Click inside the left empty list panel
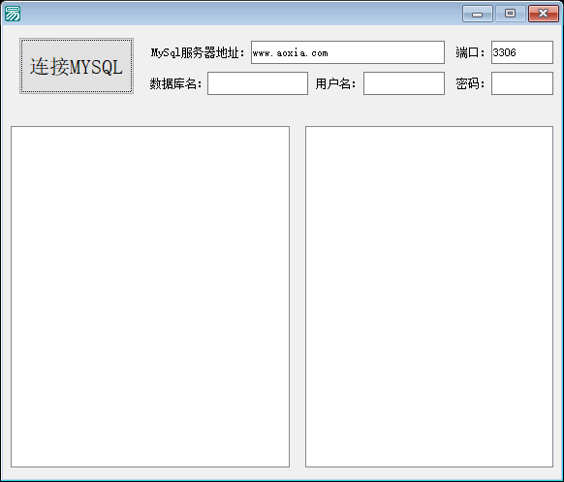 pos(150,297)
